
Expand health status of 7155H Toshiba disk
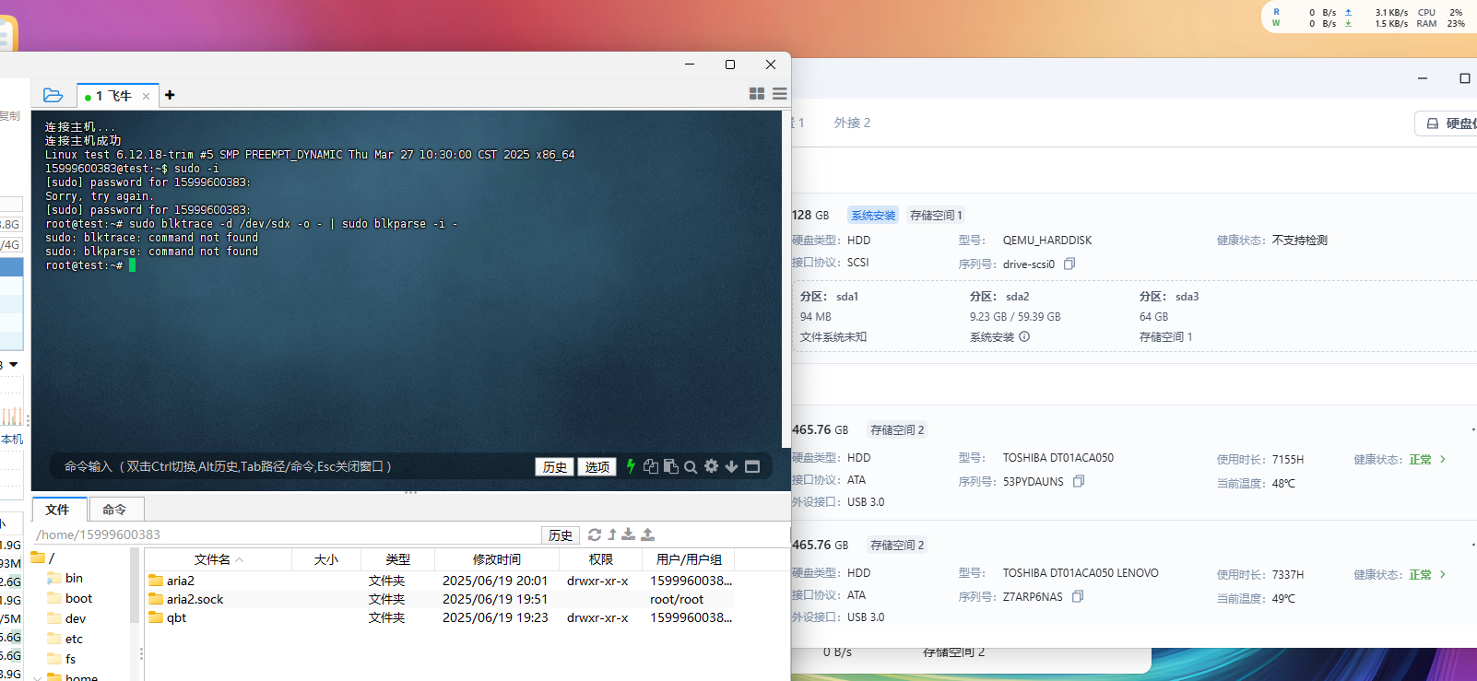[x=1443, y=459]
